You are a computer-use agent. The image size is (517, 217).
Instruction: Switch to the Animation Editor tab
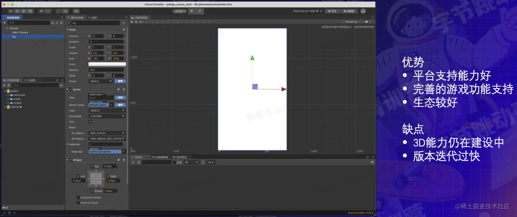pyautogui.click(x=160, y=157)
